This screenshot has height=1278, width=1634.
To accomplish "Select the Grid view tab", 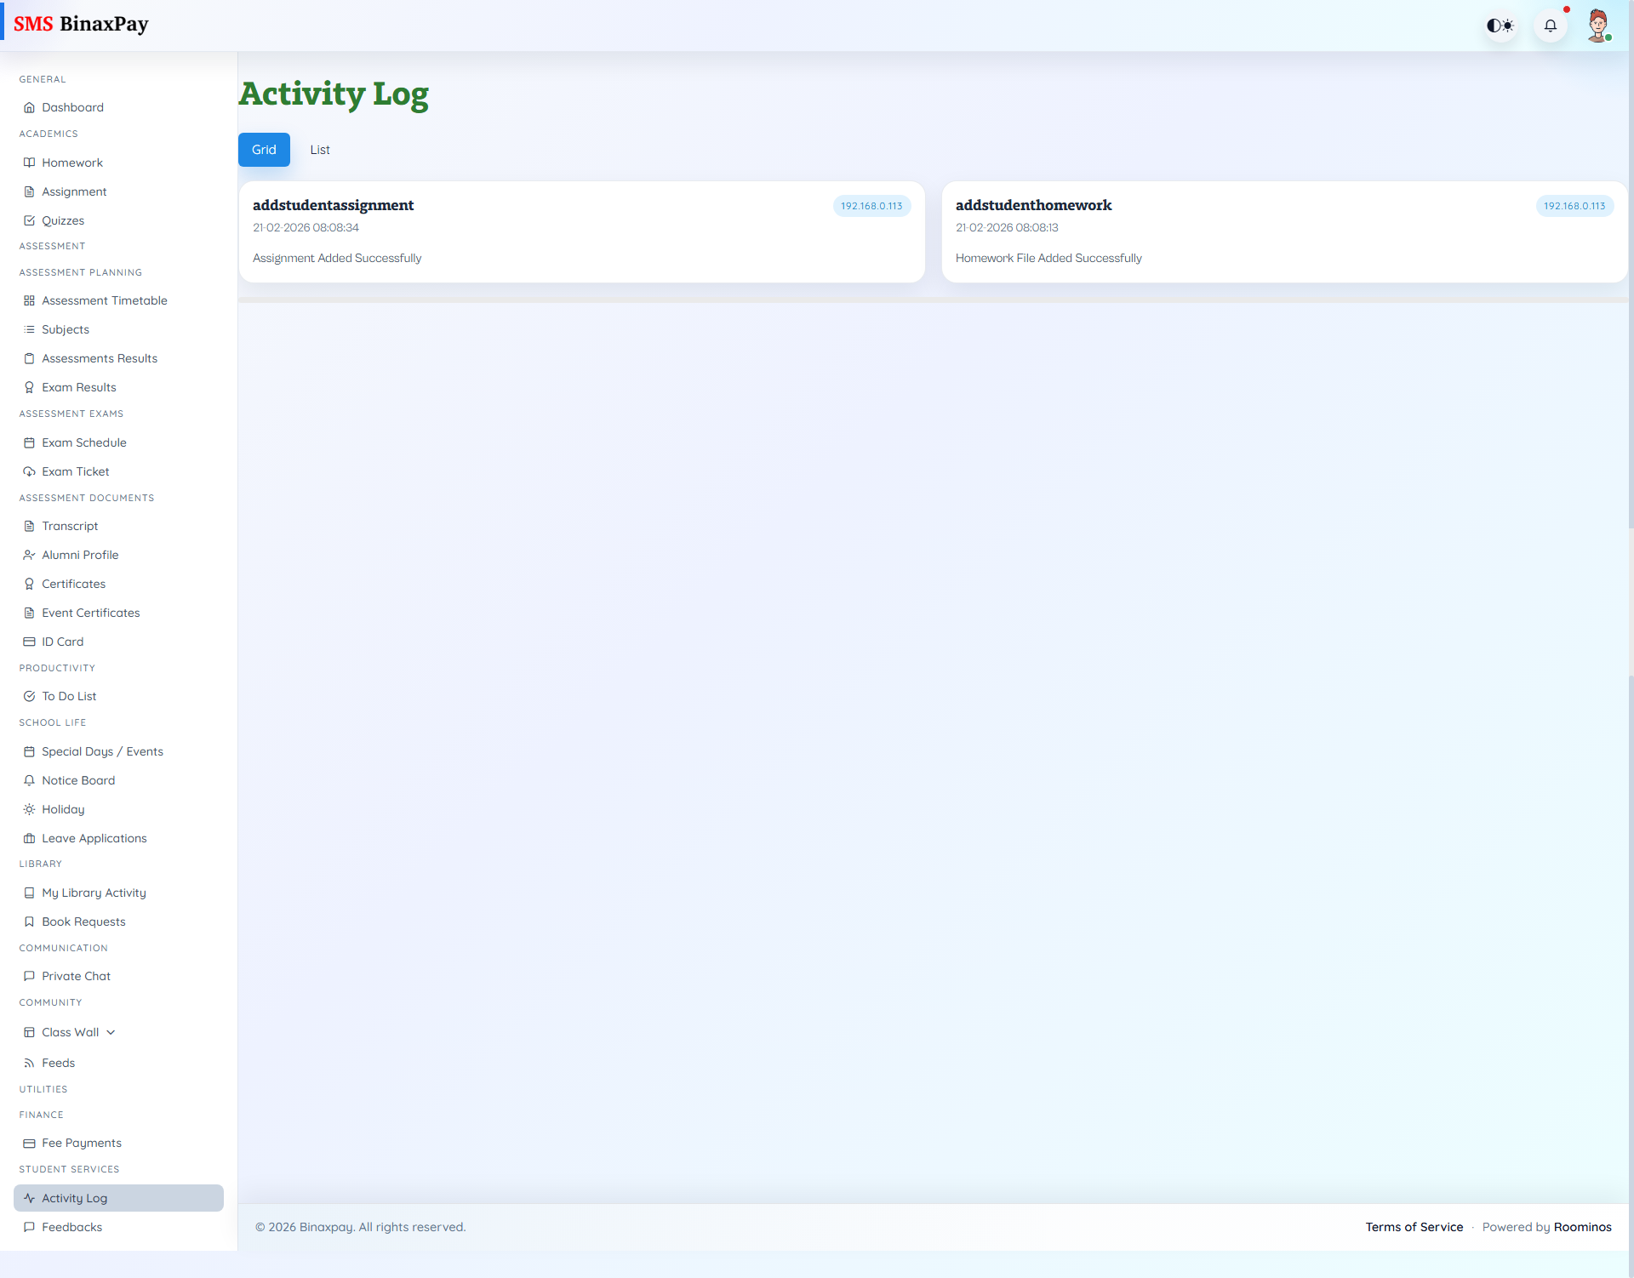I will click(x=264, y=150).
